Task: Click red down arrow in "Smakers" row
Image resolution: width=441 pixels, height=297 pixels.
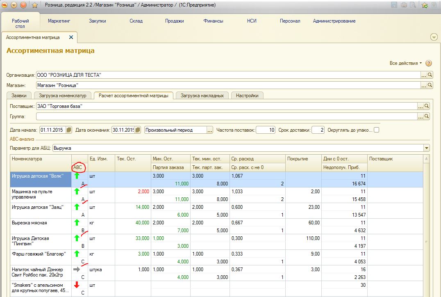Action: tap(77, 285)
